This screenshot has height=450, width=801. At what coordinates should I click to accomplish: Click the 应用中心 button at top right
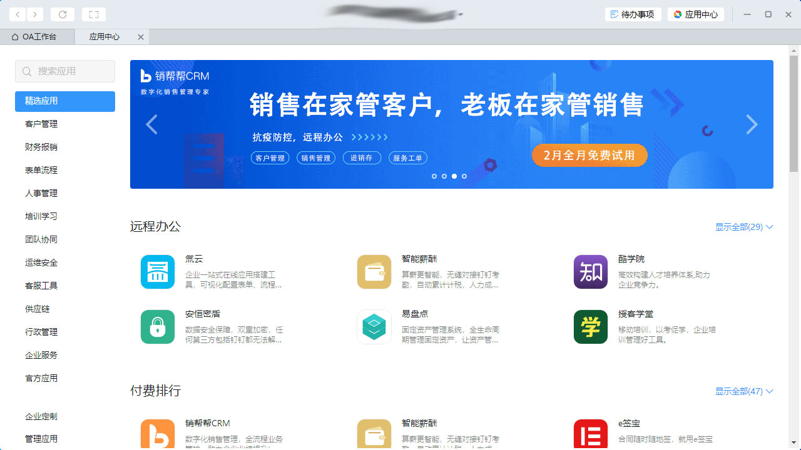[696, 14]
